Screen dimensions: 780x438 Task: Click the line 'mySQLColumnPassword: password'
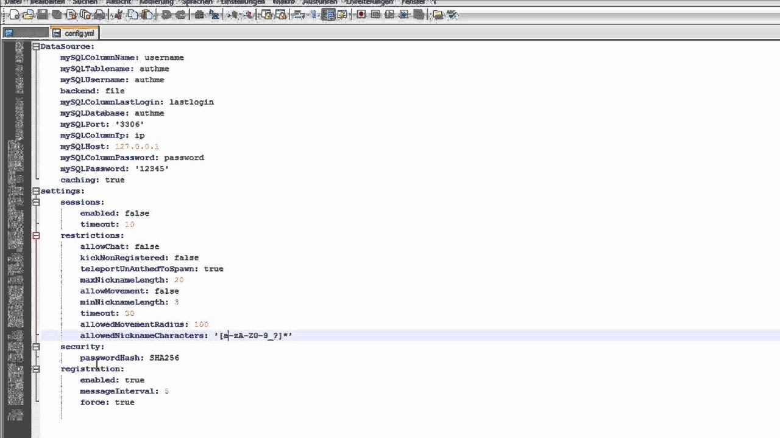(x=132, y=158)
